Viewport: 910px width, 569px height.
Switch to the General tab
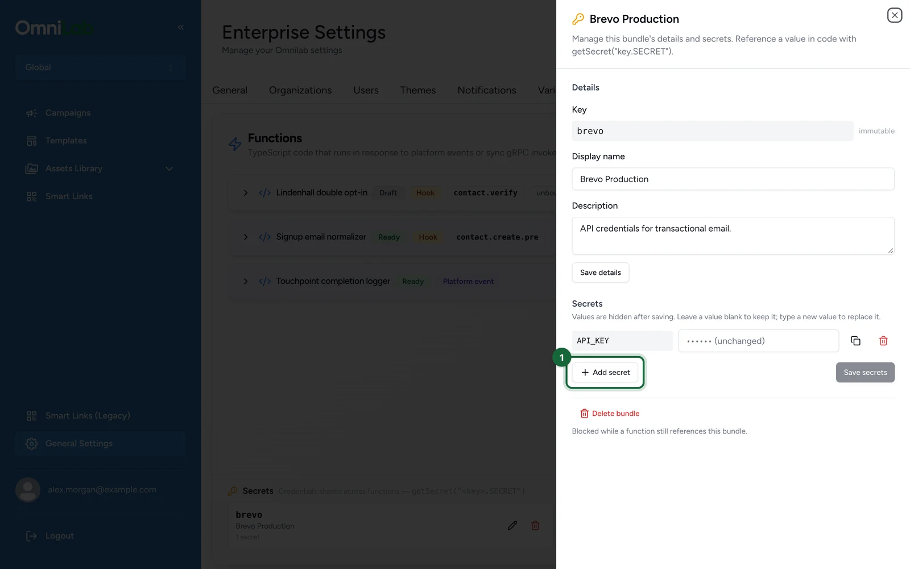click(x=230, y=90)
